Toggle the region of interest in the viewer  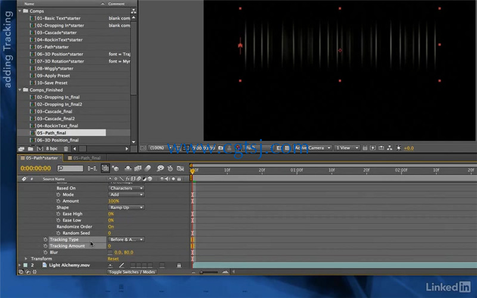279,148
